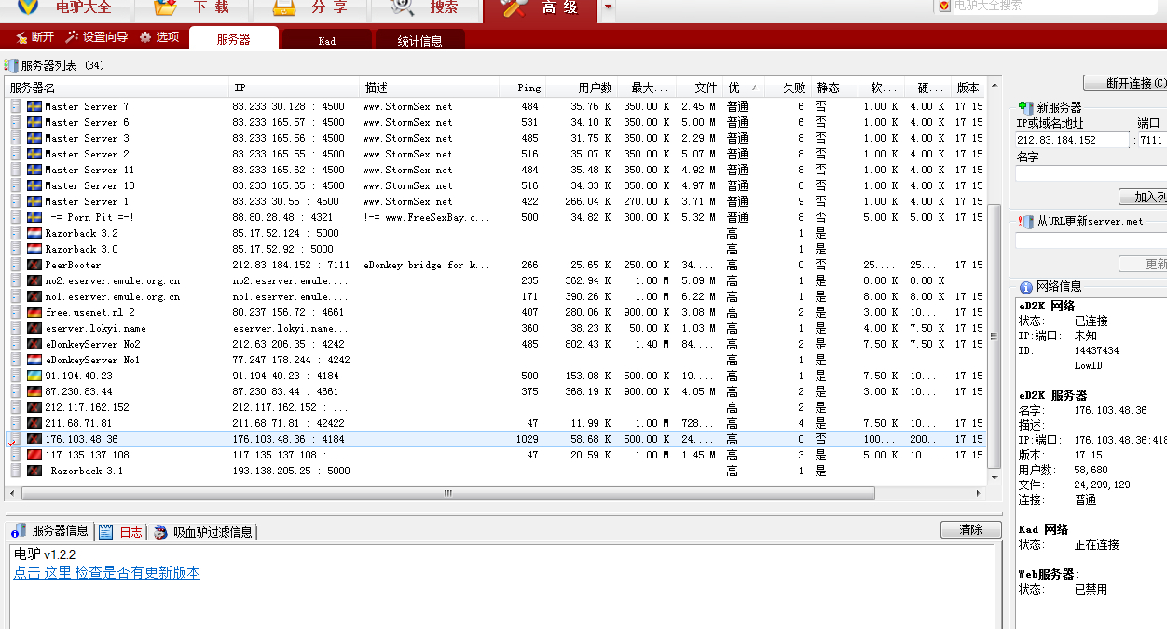Select server row eDonkeyServer No2

[496, 344]
